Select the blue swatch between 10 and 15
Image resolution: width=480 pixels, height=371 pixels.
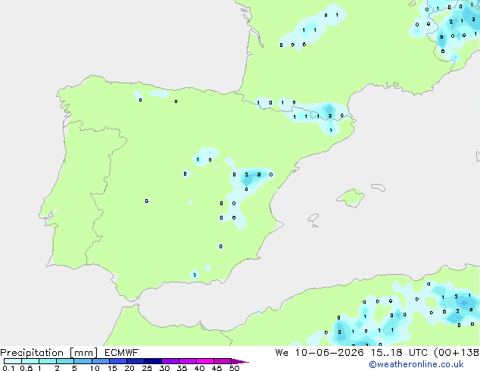[100, 361]
